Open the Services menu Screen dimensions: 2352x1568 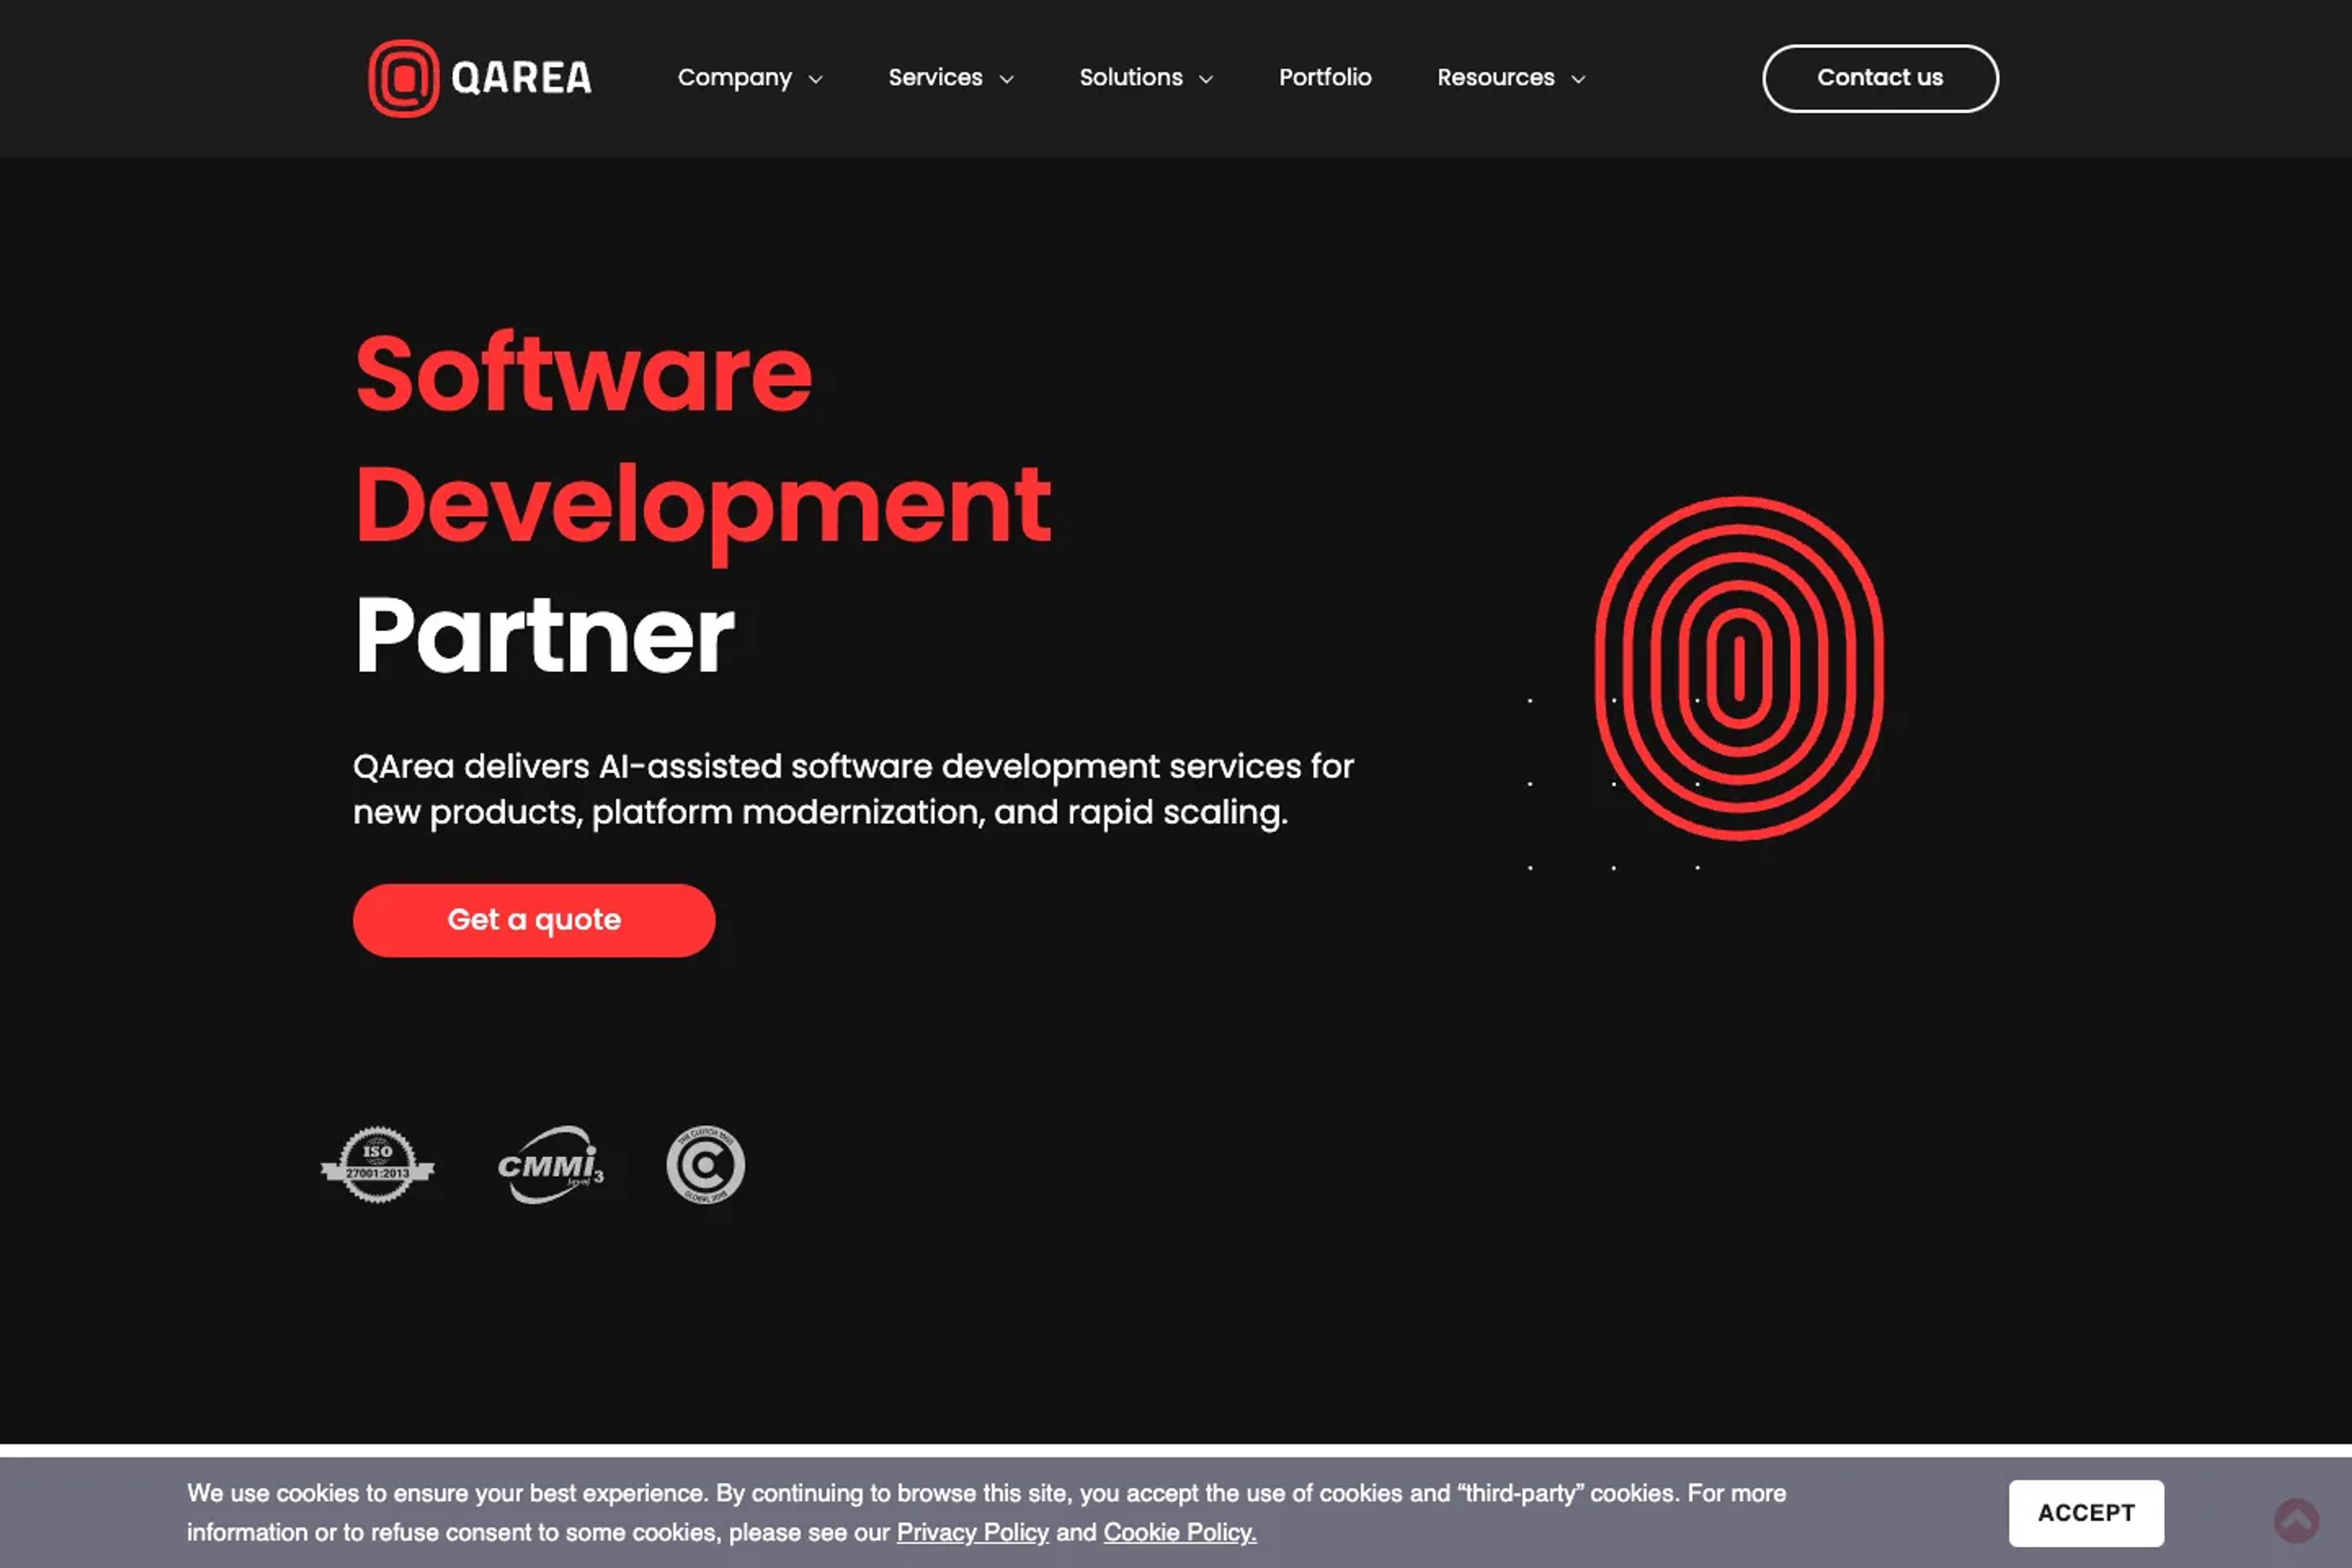[x=935, y=77]
